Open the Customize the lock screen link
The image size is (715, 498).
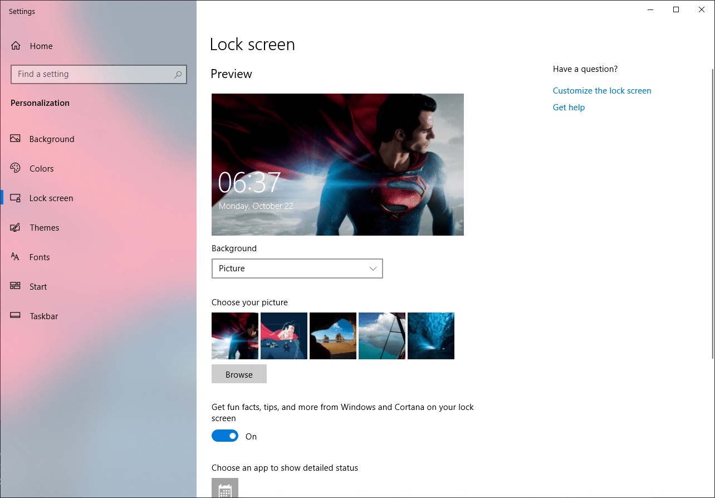click(x=601, y=90)
